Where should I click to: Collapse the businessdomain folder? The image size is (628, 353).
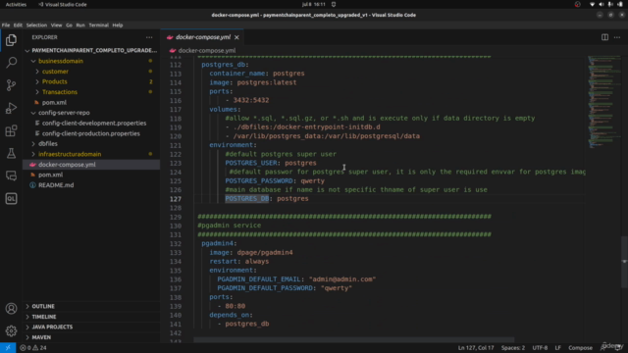[x=33, y=61]
